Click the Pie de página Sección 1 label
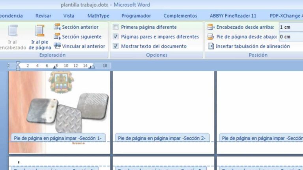The image size is (303, 170). point(58,138)
